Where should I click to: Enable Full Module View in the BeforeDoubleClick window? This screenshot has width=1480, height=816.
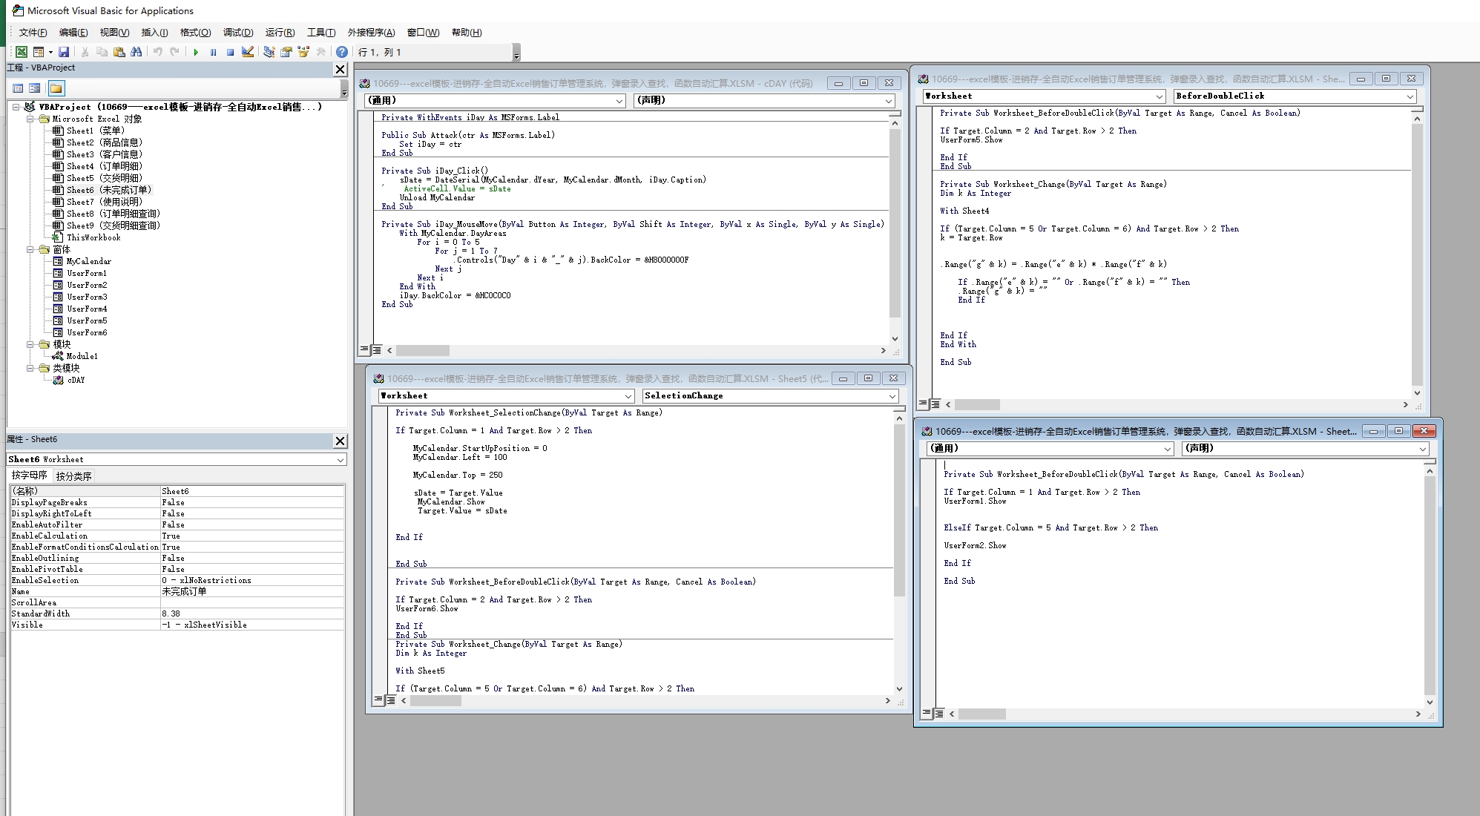[935, 404]
